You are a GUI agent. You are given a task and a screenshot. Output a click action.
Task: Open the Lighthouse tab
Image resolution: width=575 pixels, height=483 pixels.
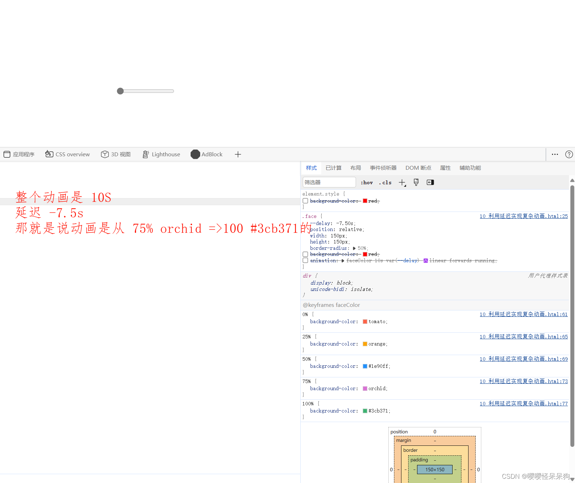pyautogui.click(x=161, y=155)
